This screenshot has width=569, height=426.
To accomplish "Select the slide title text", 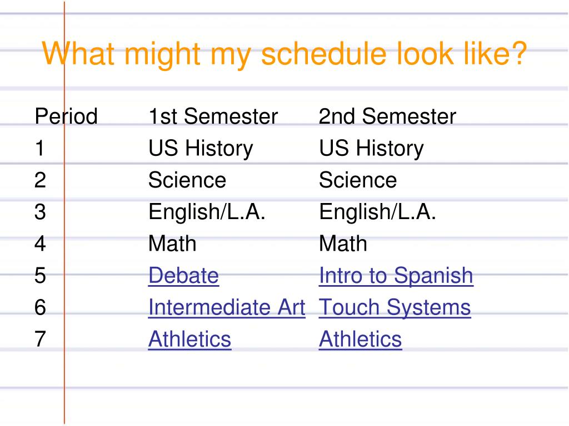I will tap(284, 54).
